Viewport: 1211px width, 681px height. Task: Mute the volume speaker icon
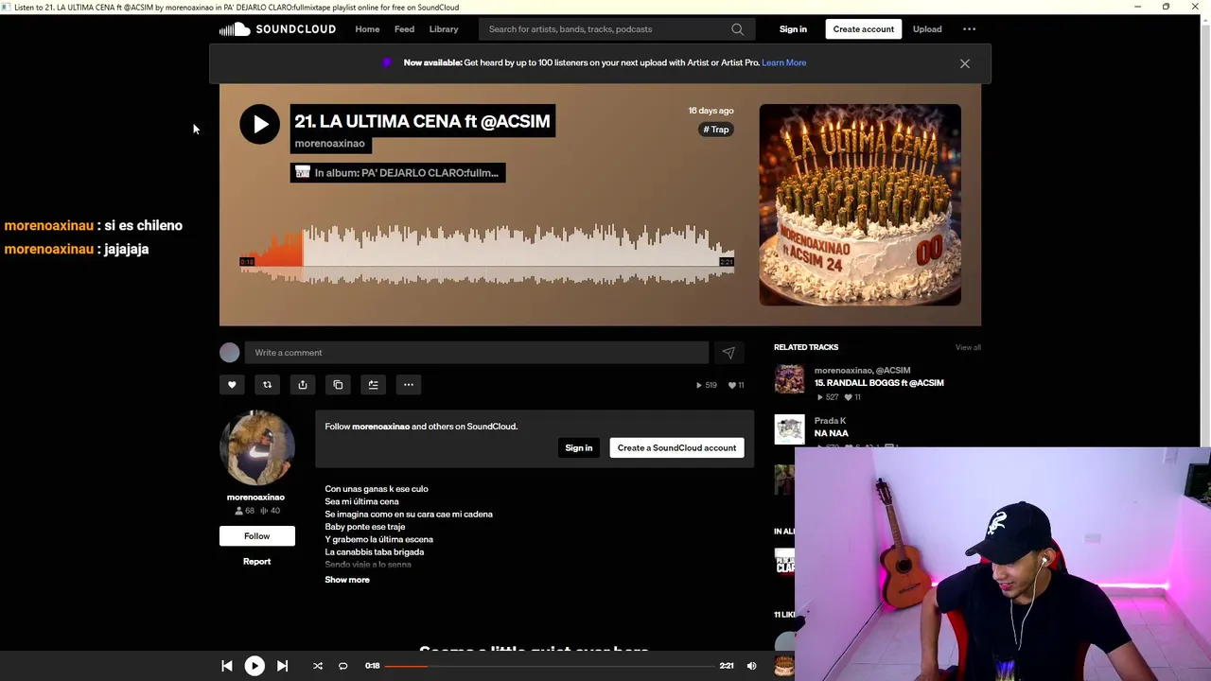[751, 666]
